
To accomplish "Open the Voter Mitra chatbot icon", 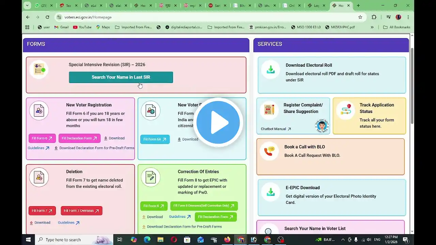I will [x=322, y=126].
